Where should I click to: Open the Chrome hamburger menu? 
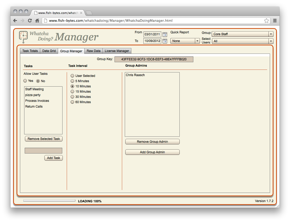pyautogui.click(x=275, y=21)
